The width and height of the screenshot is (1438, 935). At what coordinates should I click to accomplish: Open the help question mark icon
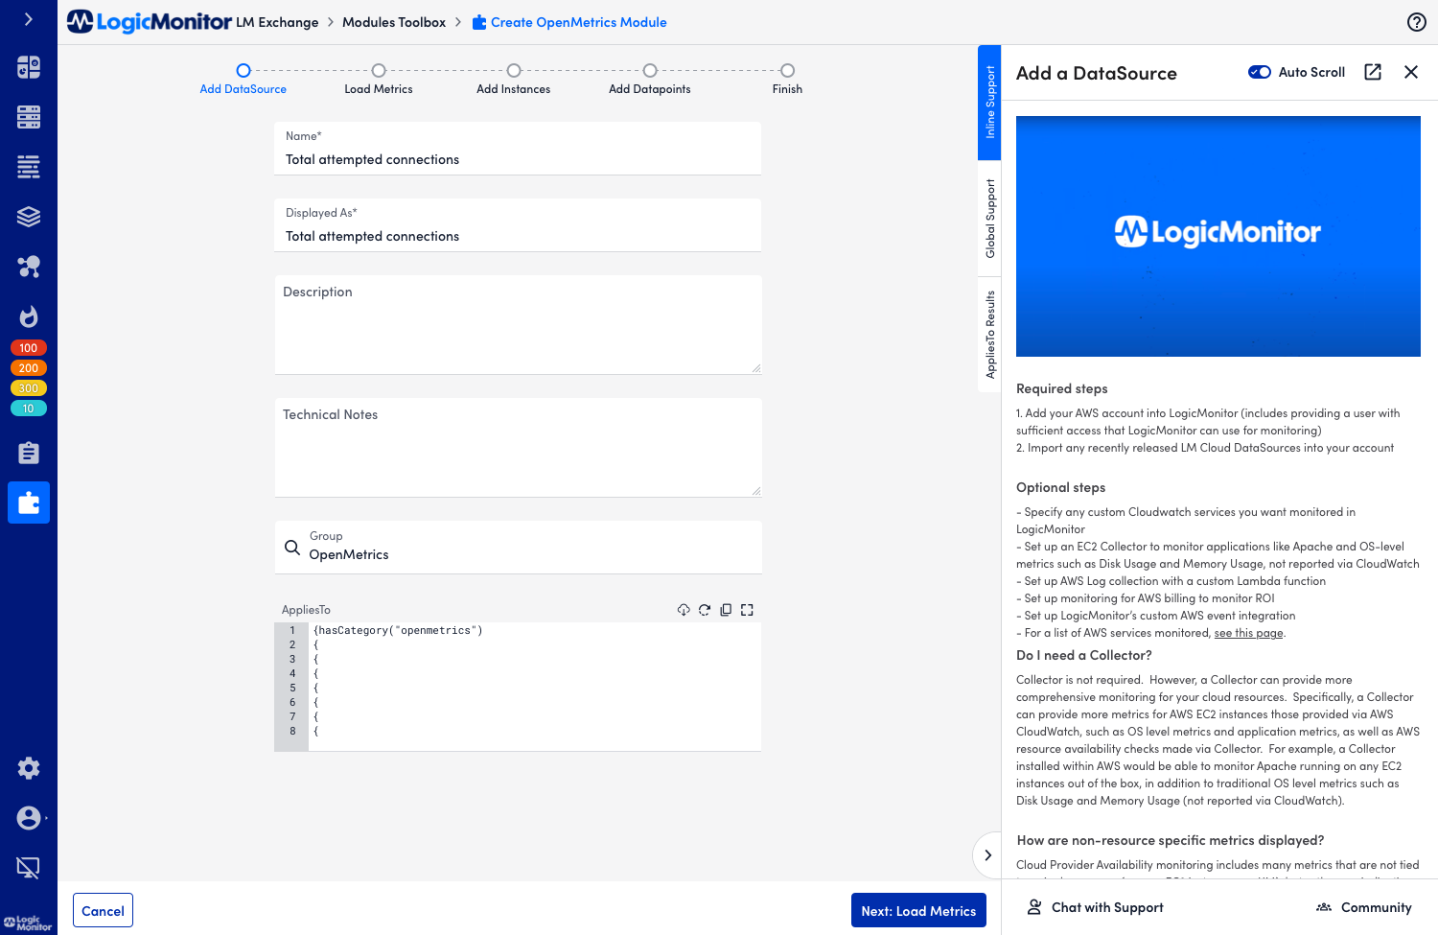point(1416,22)
